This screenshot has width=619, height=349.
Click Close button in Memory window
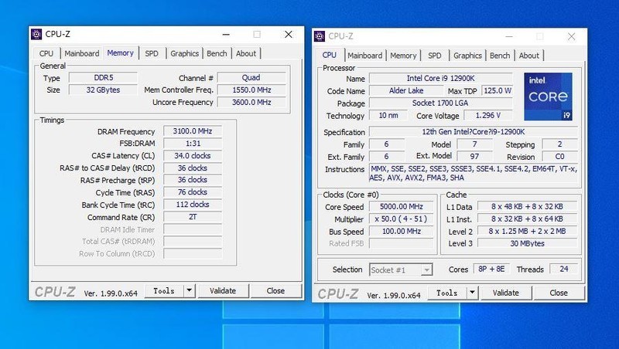coord(275,290)
